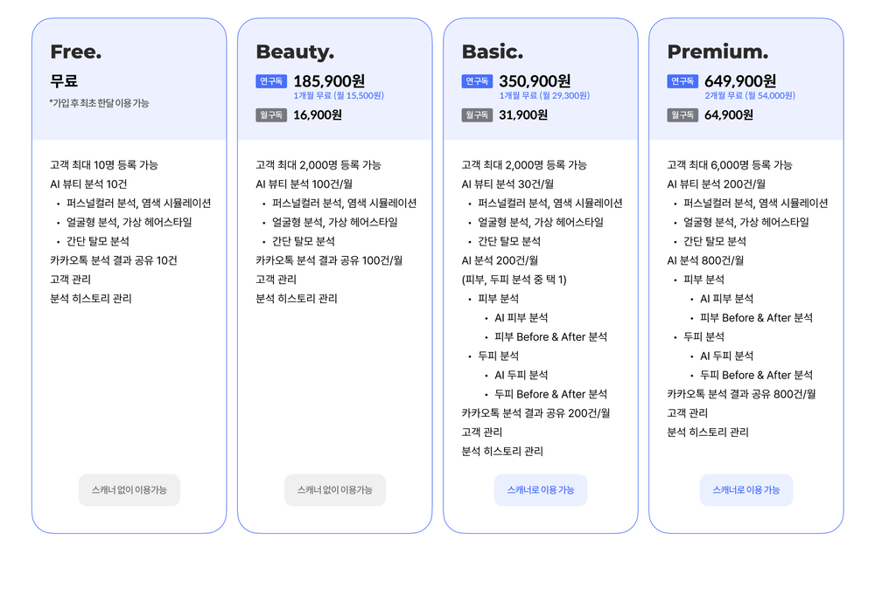The image size is (875, 595).
Task: Click the Premium. plan heading
Action: coord(717,52)
